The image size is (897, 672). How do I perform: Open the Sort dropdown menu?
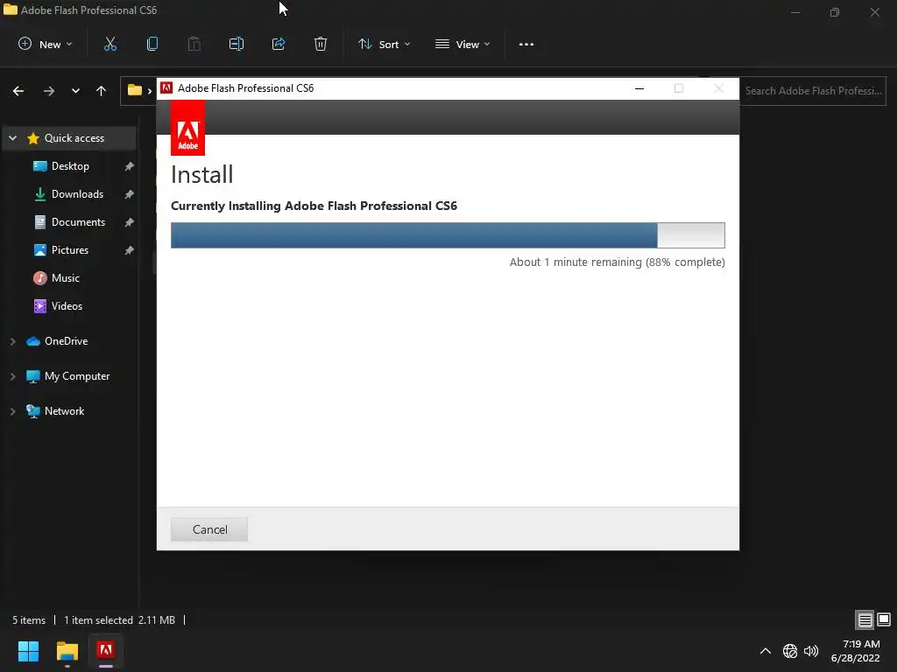[x=384, y=44]
